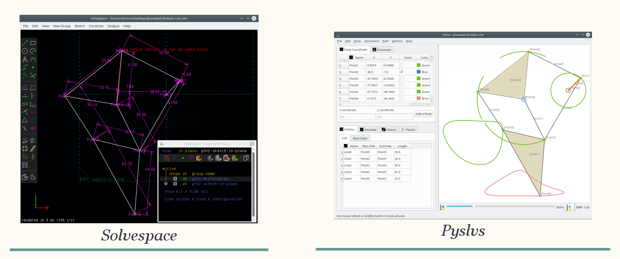Open the Pyslvs Simulation menu
The height and width of the screenshot is (259, 620).
tap(371, 41)
